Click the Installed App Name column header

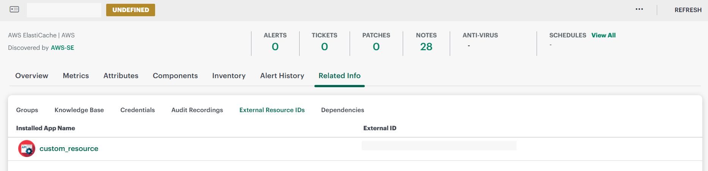pyautogui.click(x=46, y=128)
